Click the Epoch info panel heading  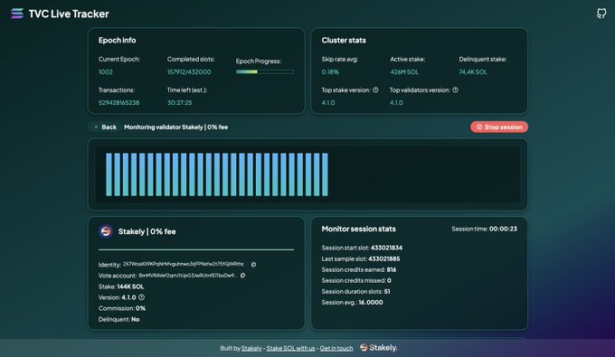point(118,41)
